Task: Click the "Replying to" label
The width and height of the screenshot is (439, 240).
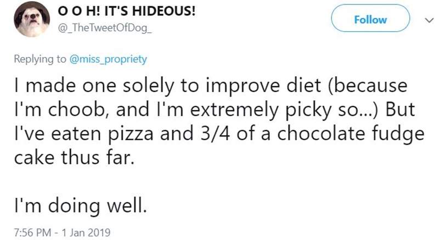Action: point(40,60)
